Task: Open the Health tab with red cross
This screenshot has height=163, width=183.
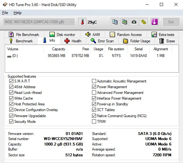Action: click(x=73, y=41)
